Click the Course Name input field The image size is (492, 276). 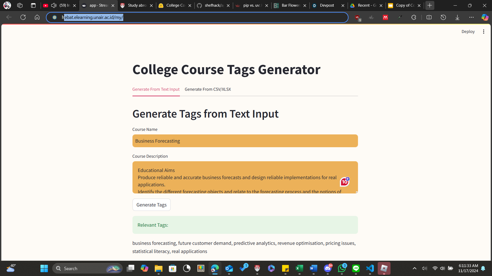tap(245, 141)
